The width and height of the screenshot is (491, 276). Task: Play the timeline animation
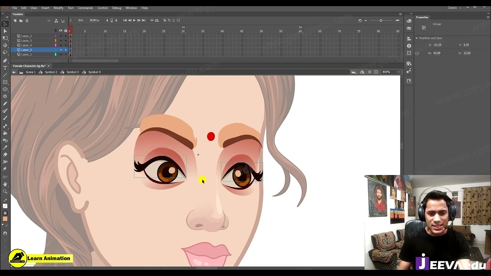point(134,20)
